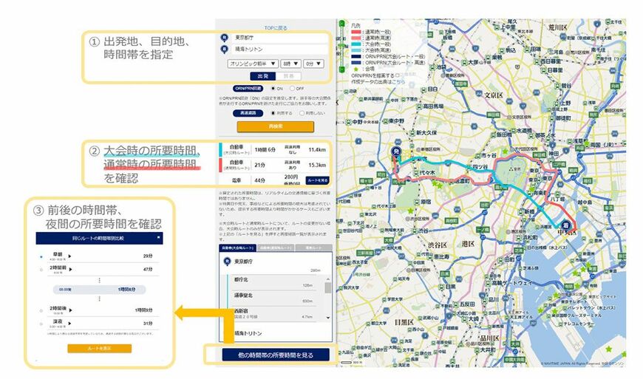The image size is (643, 379).
Task: Open the 8時 hour dropdown
Action: [x=290, y=64]
